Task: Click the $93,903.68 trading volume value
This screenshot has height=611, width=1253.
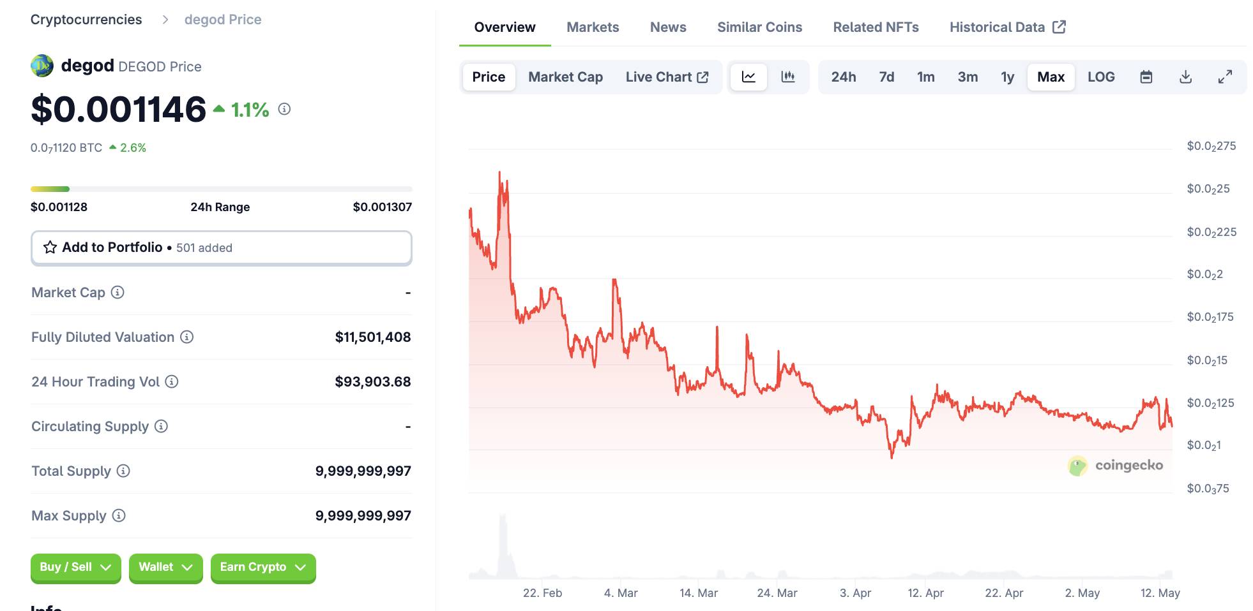Action: click(373, 381)
